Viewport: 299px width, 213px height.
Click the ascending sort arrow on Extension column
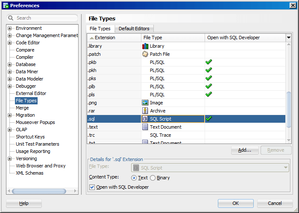click(x=92, y=38)
